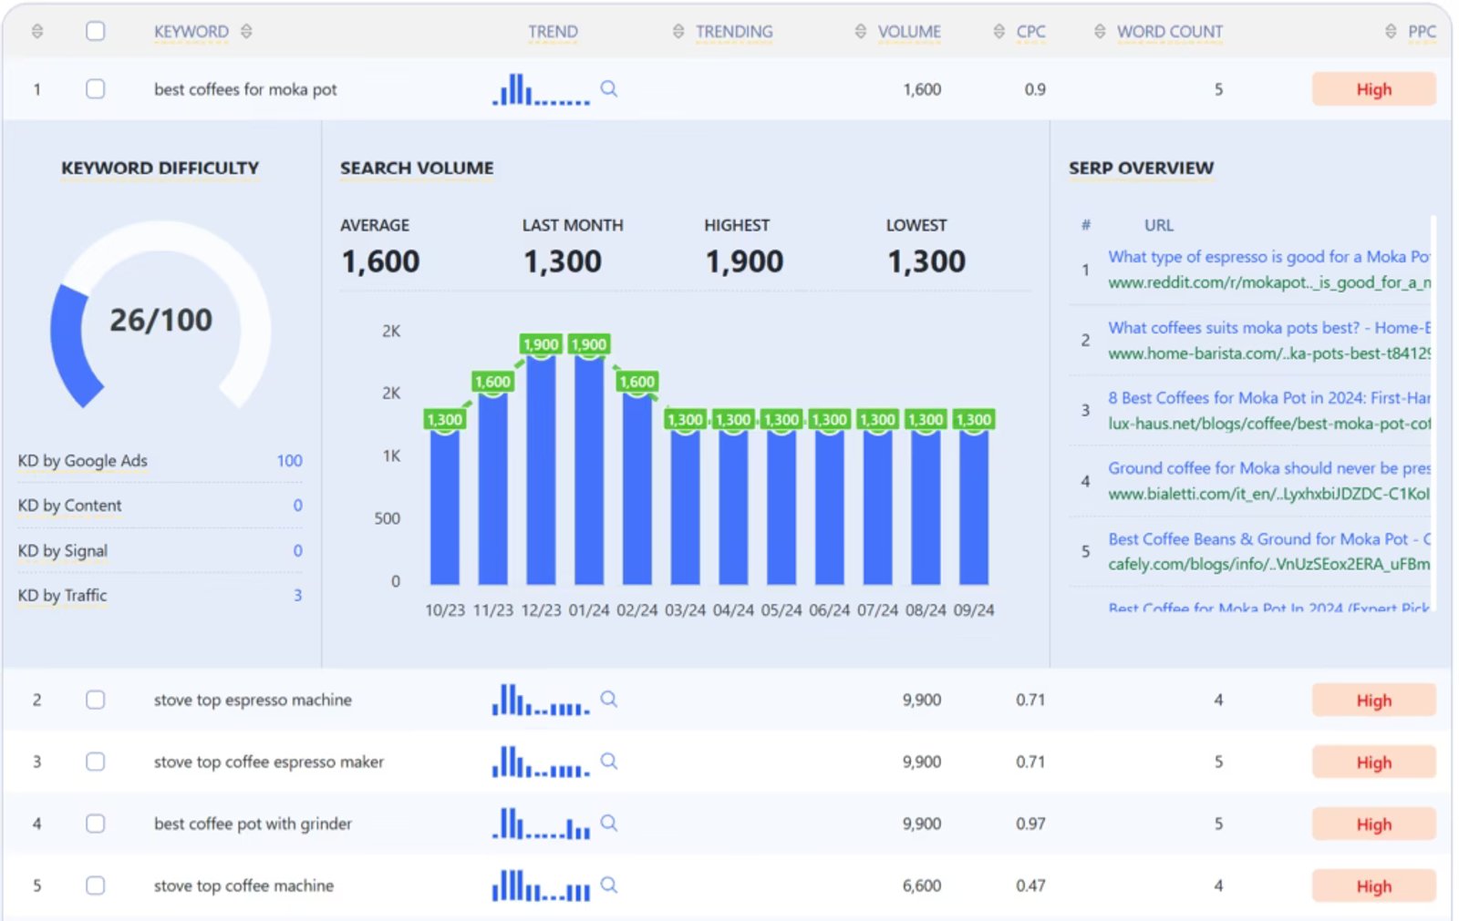This screenshot has width=1459, height=921.
Task: Click the Trending column header
Action: [733, 31]
